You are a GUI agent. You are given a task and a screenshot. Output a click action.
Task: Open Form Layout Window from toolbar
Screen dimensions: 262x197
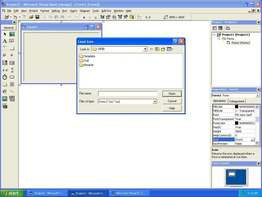pos(114,17)
